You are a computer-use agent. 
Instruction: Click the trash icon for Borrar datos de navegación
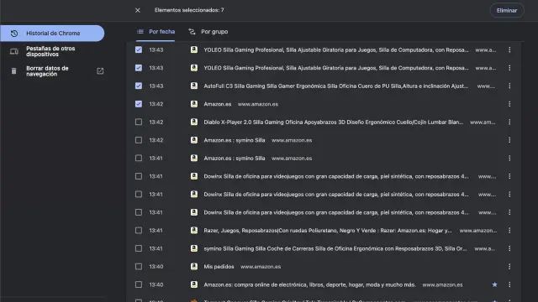(x=13, y=71)
